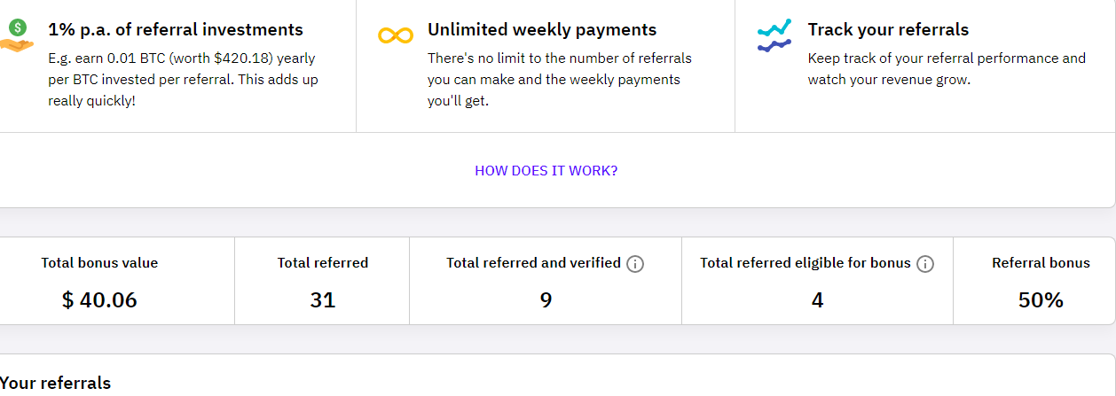This screenshot has width=1116, height=396.
Task: Click the Total referred count of 31
Action: coord(323,300)
